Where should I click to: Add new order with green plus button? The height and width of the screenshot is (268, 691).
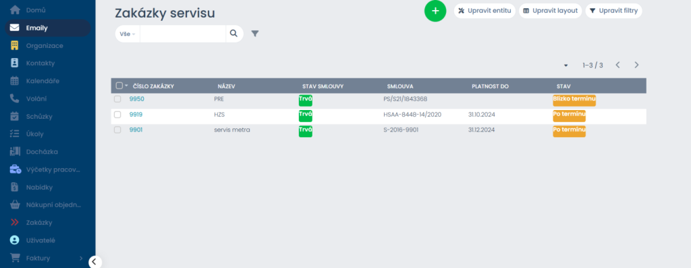435,11
